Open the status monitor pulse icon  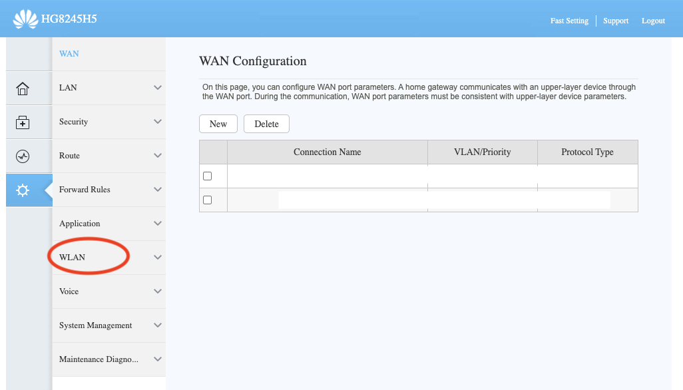[x=23, y=156]
